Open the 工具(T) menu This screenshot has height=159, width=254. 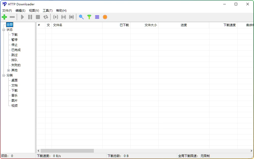click(x=47, y=10)
